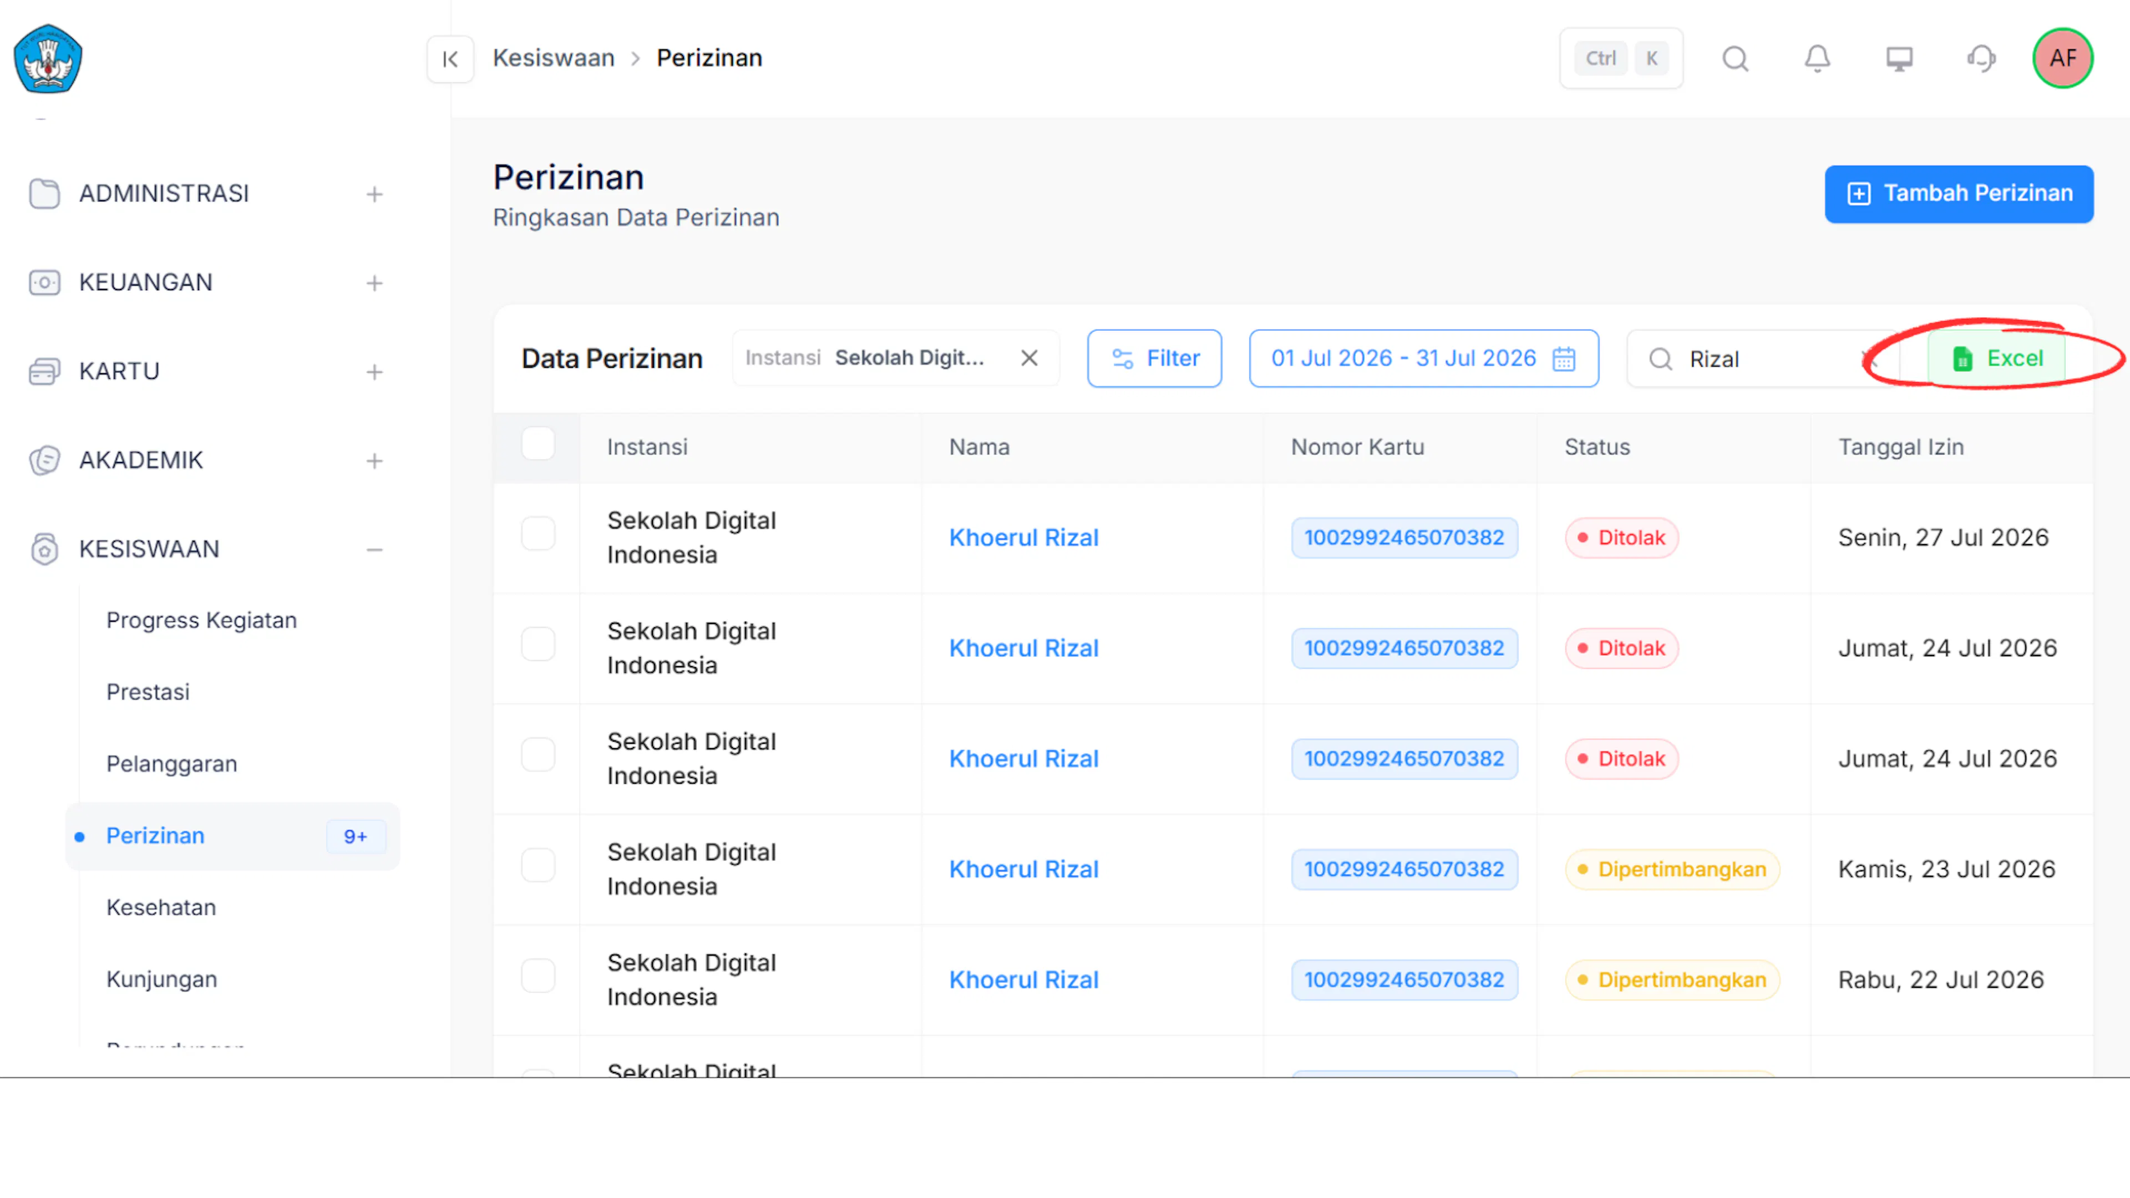
Task: Click the Ctrl K shortcut box
Action: [x=1621, y=59]
